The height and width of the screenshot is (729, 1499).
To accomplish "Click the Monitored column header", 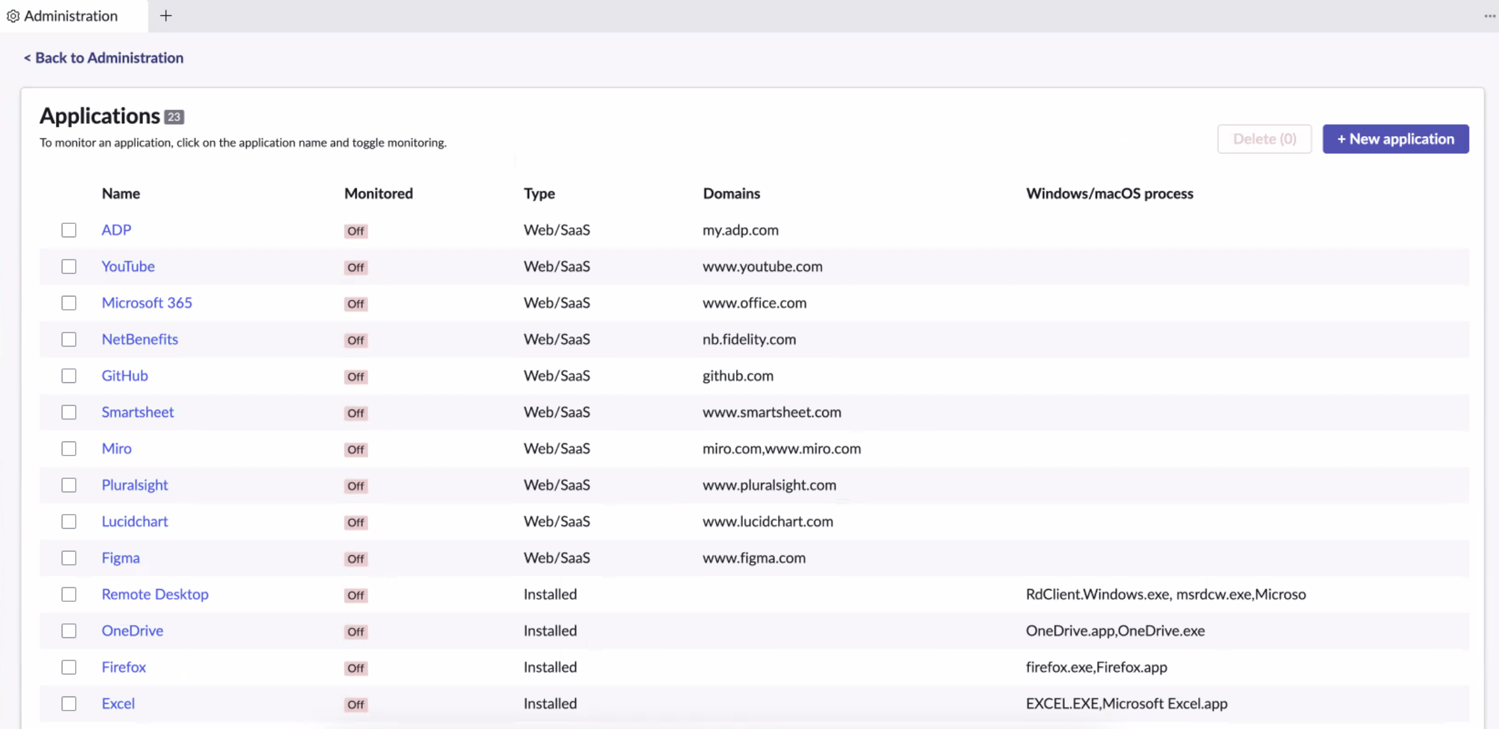I will point(378,193).
